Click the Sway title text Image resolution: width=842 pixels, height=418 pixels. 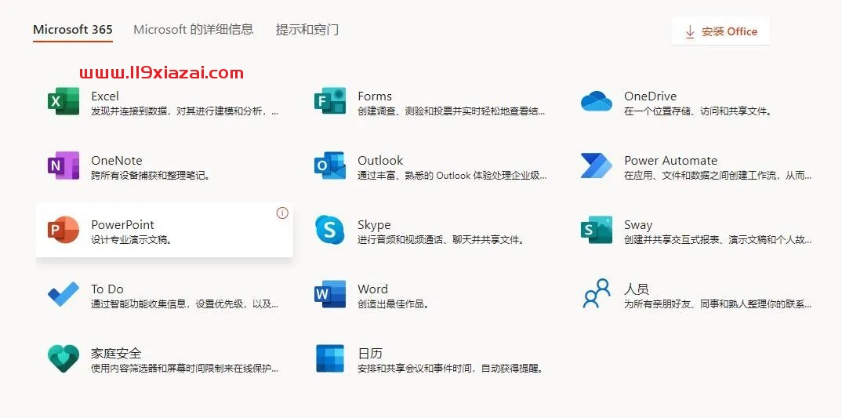coord(638,224)
